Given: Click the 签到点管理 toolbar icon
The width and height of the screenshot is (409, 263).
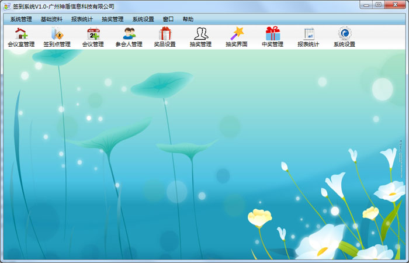Looking at the screenshot, I should pyautogui.click(x=57, y=34).
